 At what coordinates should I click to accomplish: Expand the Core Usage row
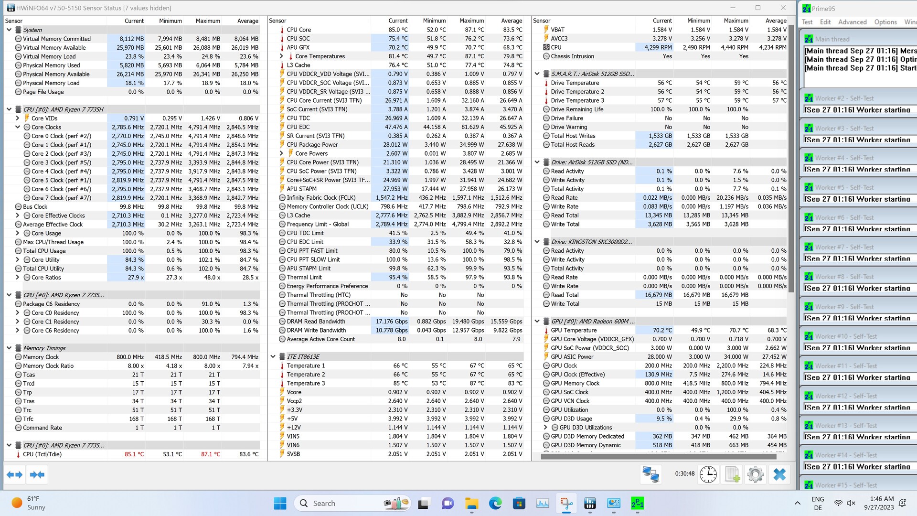(18, 233)
